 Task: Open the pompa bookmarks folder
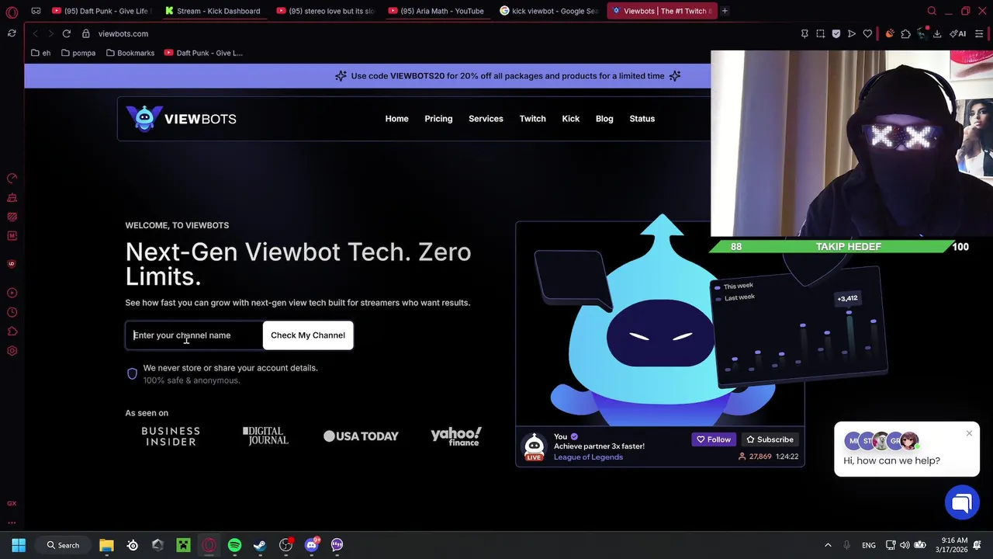pos(78,53)
